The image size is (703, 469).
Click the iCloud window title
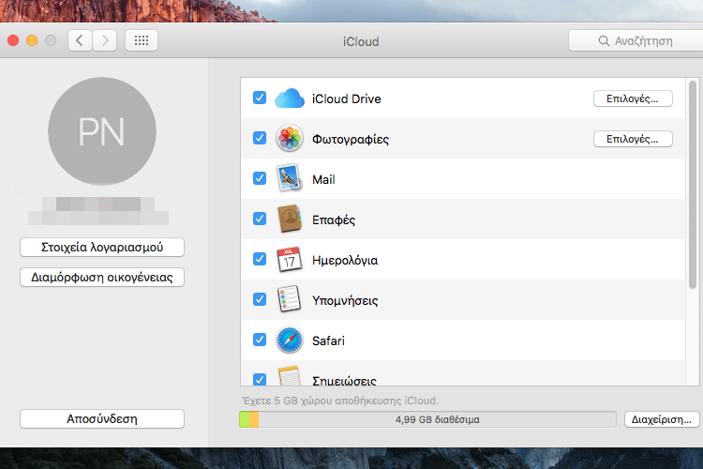point(361,41)
